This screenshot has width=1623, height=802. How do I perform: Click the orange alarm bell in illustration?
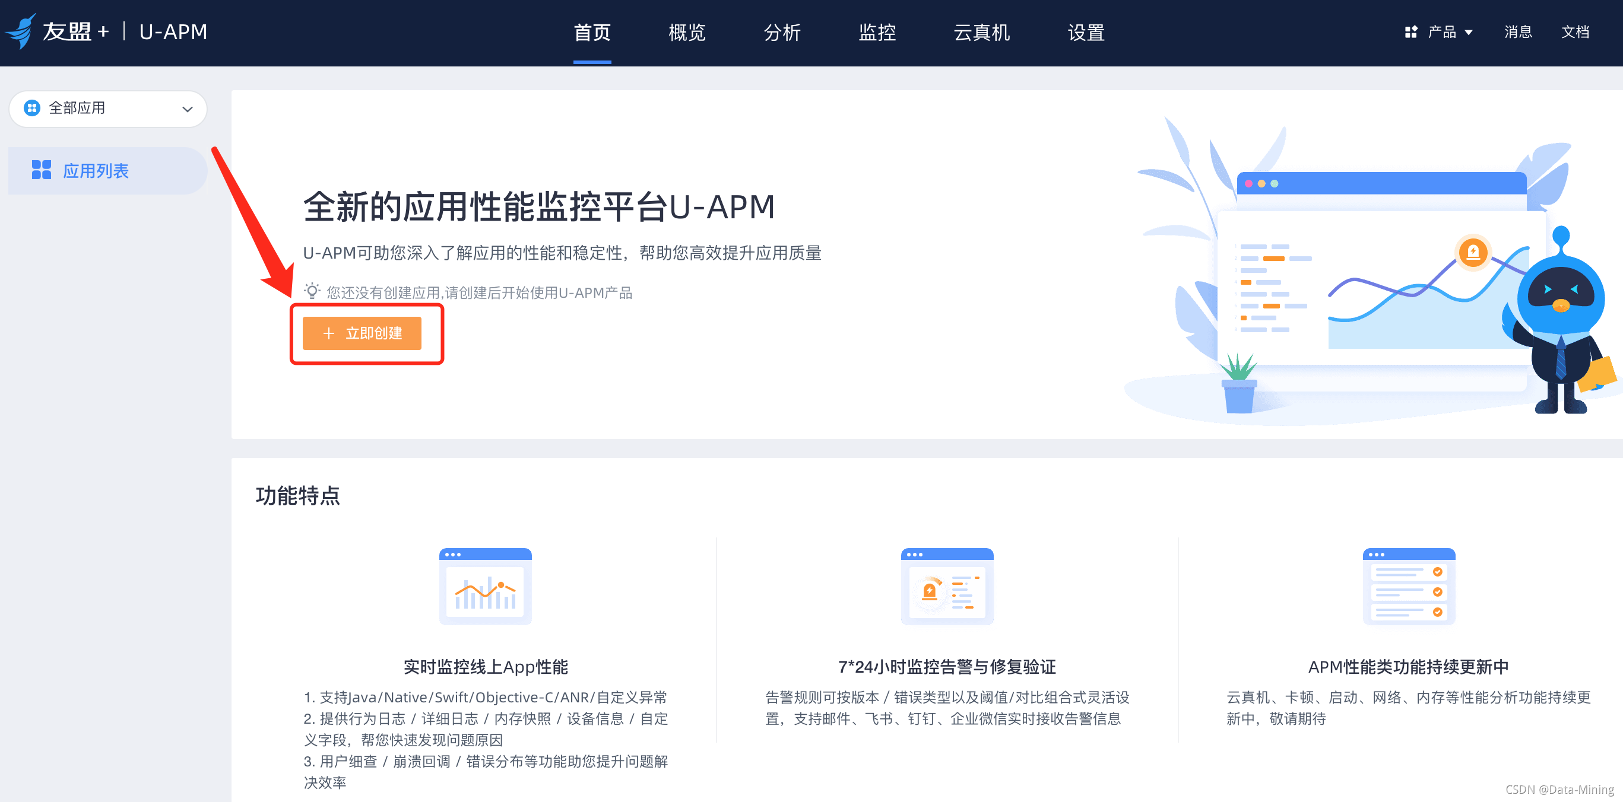click(1472, 253)
